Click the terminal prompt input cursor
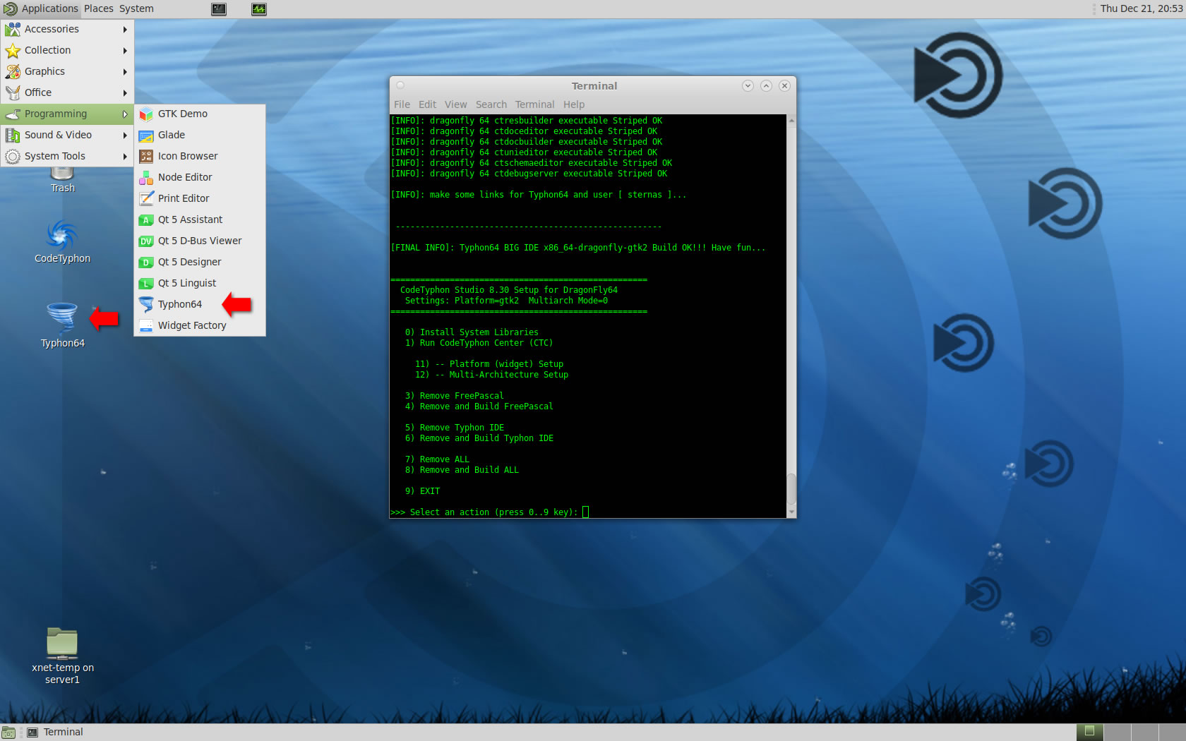 (585, 512)
